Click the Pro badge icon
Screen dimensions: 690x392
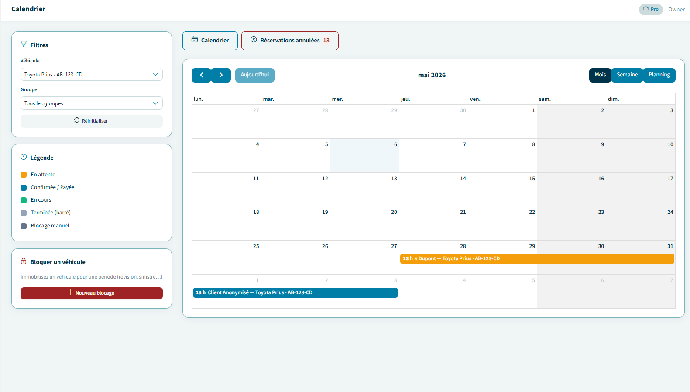coord(646,9)
